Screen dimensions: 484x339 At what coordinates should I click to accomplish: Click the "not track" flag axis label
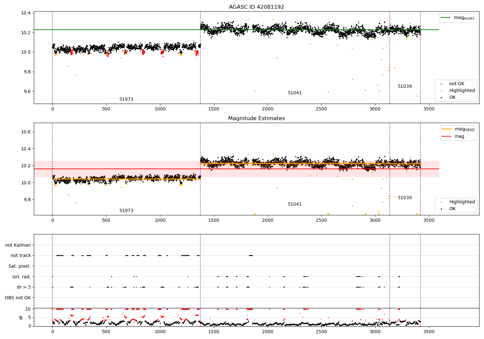tap(21, 256)
